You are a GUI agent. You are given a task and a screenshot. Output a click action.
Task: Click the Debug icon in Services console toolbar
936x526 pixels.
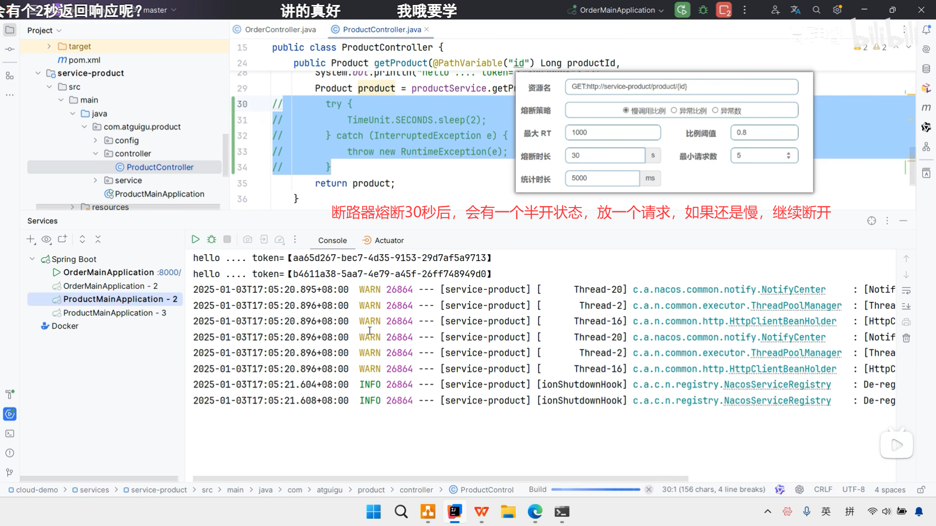pos(211,239)
